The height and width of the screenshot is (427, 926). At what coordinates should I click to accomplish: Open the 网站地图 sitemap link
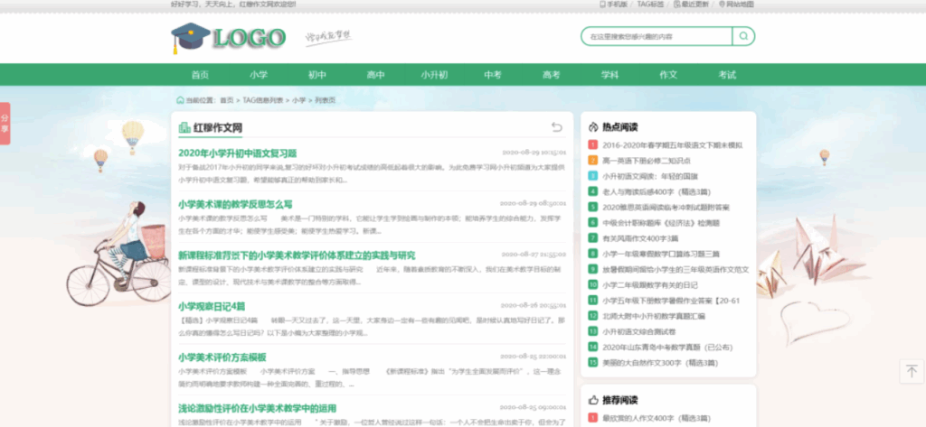tap(736, 5)
